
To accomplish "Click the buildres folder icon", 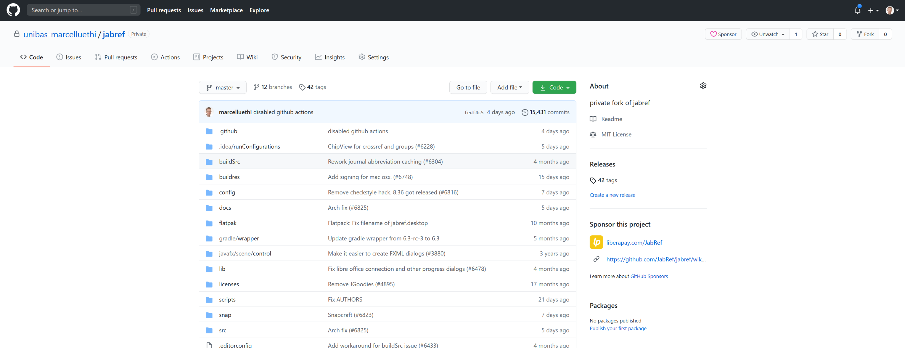I will pyautogui.click(x=209, y=177).
